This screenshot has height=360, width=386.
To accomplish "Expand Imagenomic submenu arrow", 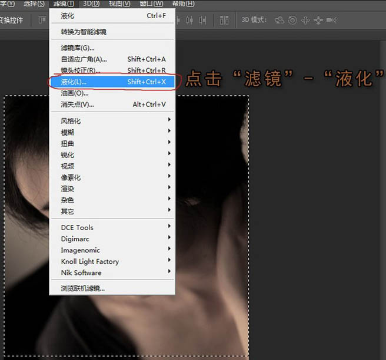I will coord(169,248).
